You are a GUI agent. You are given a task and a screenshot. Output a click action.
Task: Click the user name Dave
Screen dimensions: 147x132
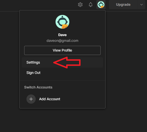pyautogui.click(x=62, y=35)
